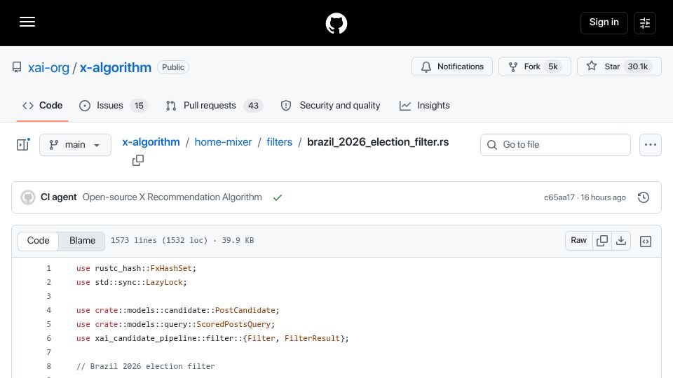Image resolution: width=673 pixels, height=378 pixels.
Task: Open the main branch dropdown
Action: 75,145
